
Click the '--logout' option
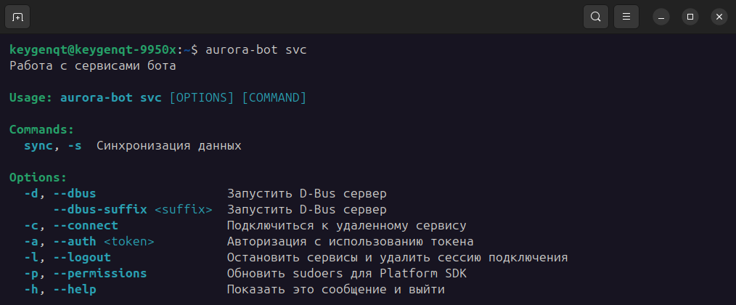click(82, 258)
